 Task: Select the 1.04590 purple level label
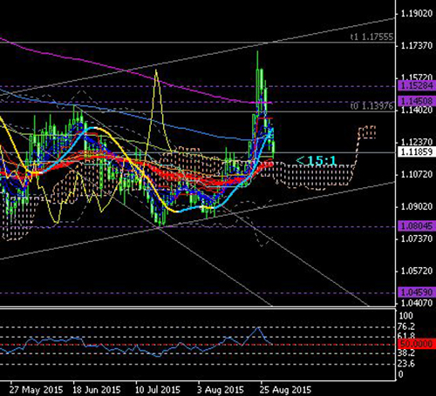point(417,292)
